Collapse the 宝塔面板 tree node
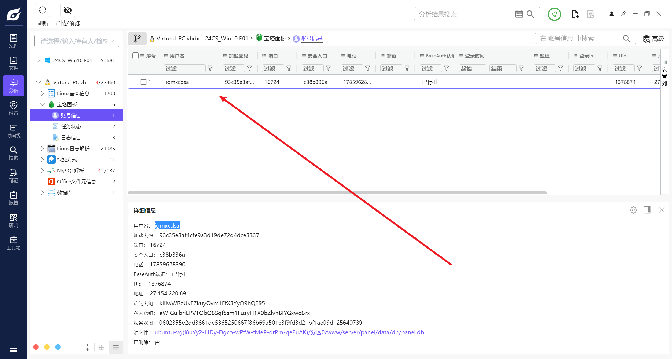The width and height of the screenshot is (672, 359). pyautogui.click(x=43, y=104)
